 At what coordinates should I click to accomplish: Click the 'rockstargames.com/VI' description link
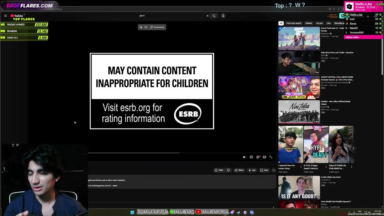tap(101, 185)
